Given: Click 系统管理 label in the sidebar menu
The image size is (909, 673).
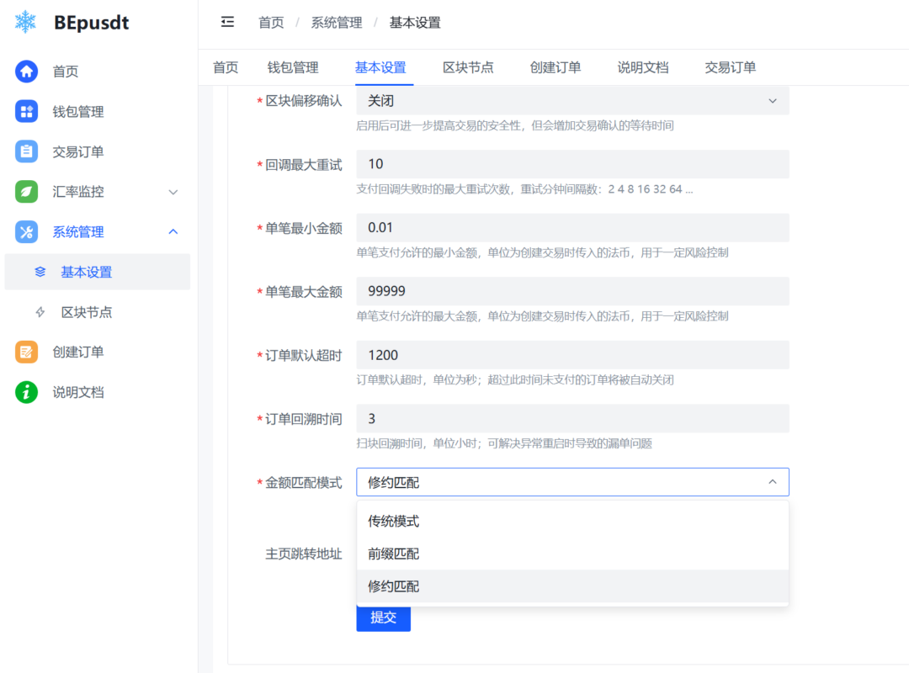Looking at the screenshot, I should pos(78,232).
